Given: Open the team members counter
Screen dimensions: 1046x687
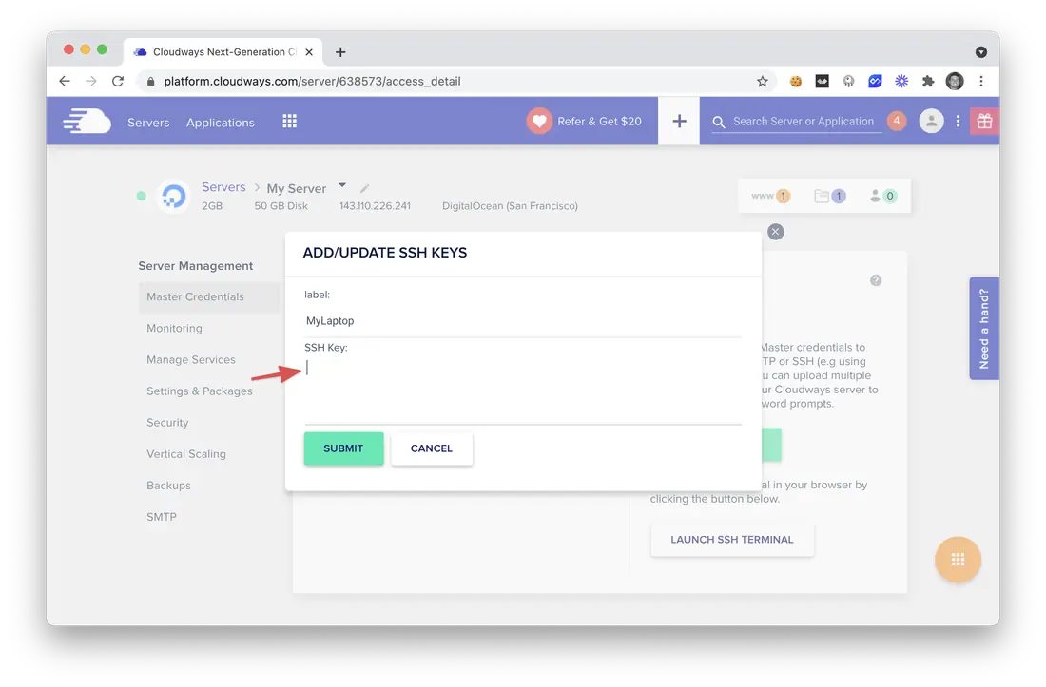Looking at the screenshot, I should point(883,196).
